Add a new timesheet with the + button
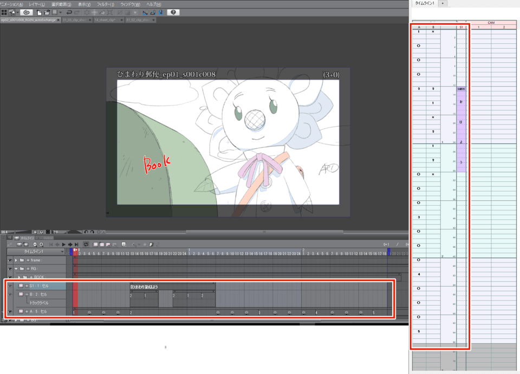520x374 pixels. [x=443, y=4]
